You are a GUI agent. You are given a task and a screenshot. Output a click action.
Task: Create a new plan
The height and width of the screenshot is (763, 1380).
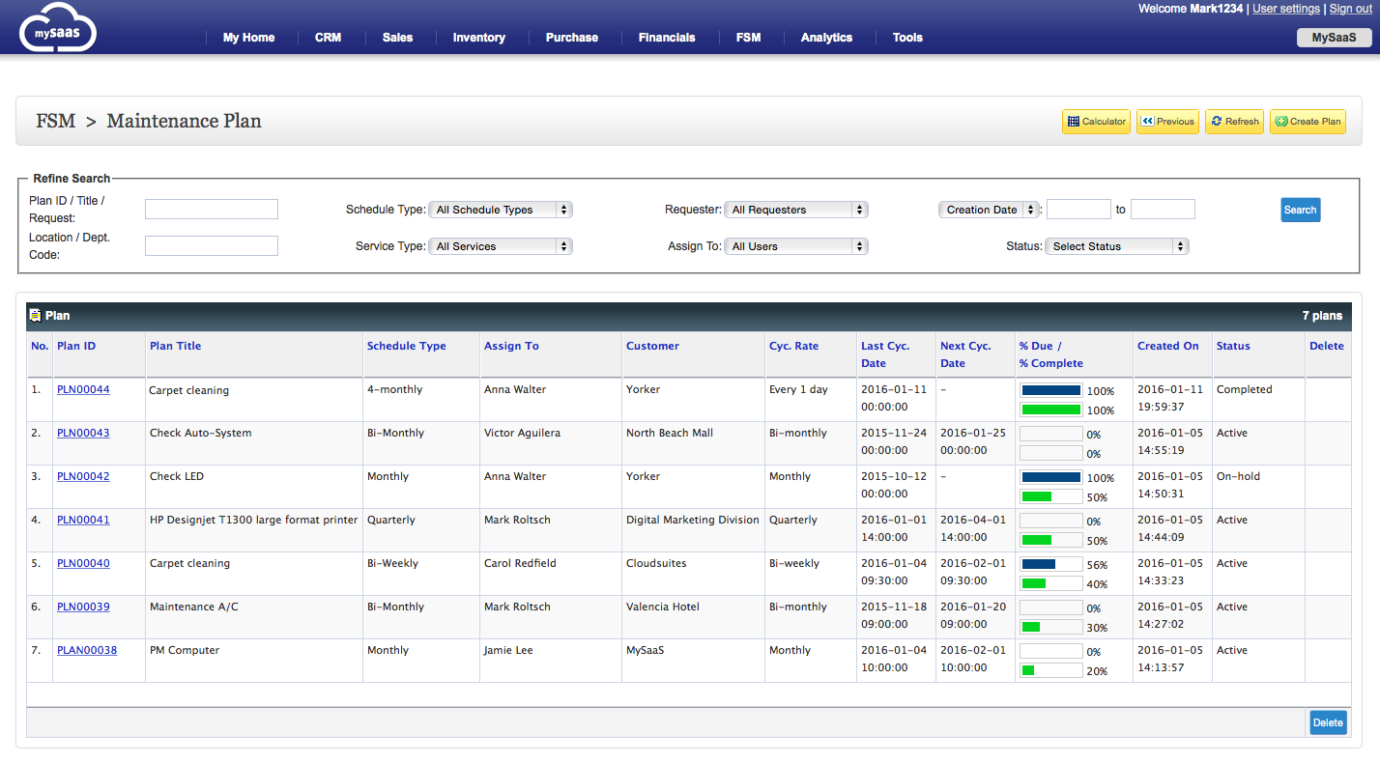click(1308, 122)
